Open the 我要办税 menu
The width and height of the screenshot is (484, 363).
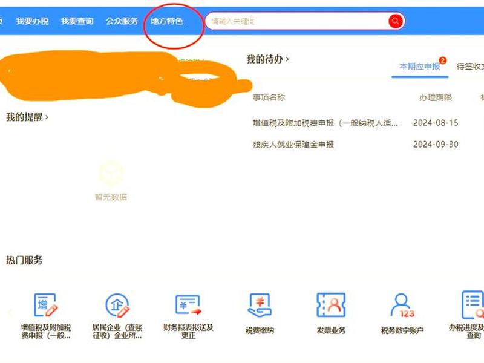[x=32, y=21]
